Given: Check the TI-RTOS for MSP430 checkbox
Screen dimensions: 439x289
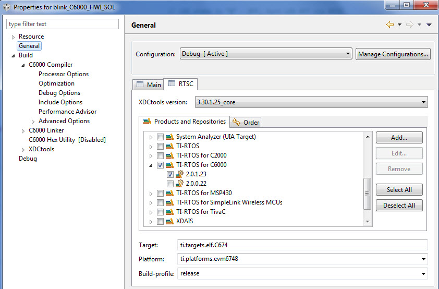Looking at the screenshot, I should [x=160, y=193].
